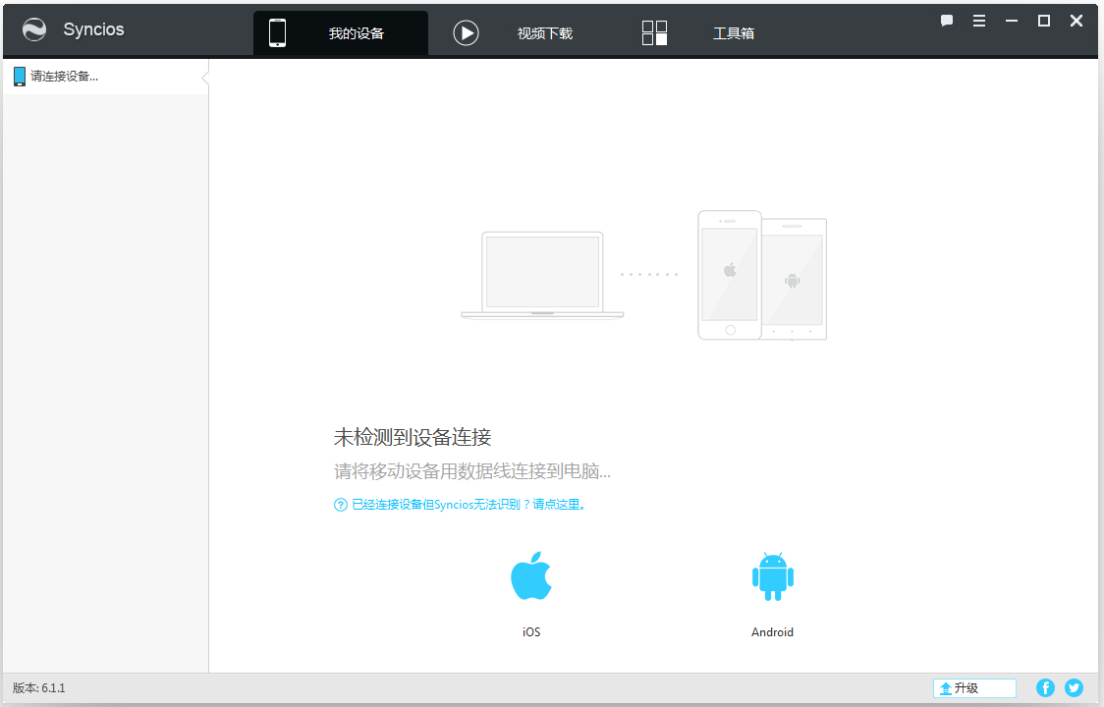This screenshot has height=707, width=1104.
Task: Switch to the 视频下载 tab
Action: coord(545,33)
